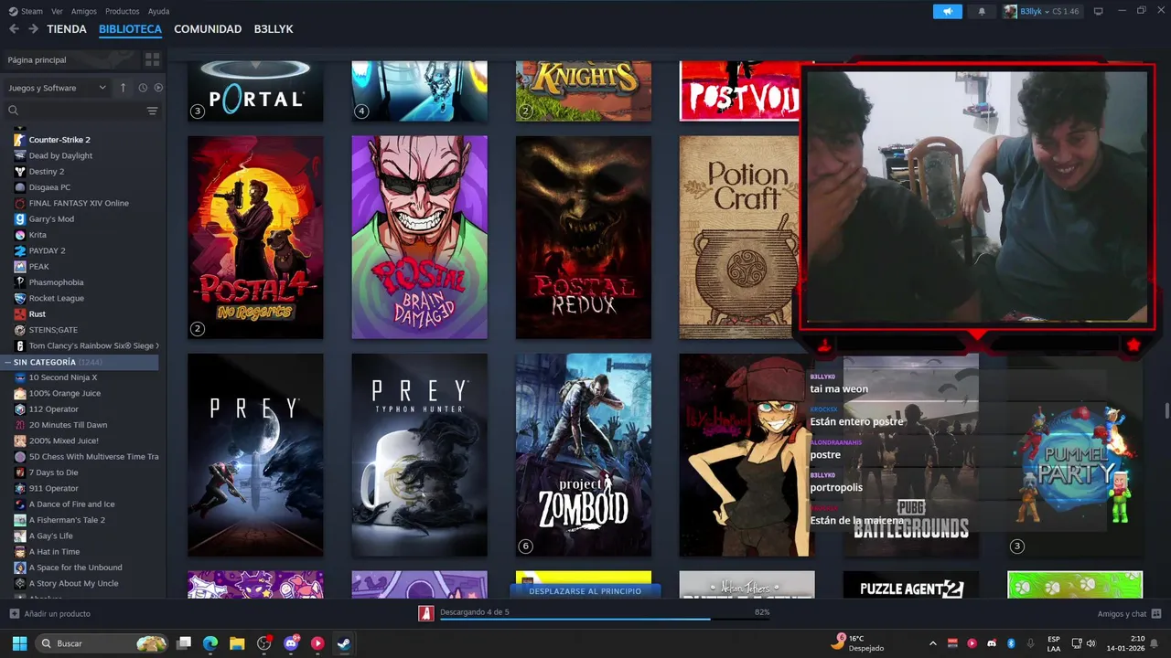The image size is (1171, 658).
Task: Select Rocket League in the sidebar
Action: click(56, 298)
